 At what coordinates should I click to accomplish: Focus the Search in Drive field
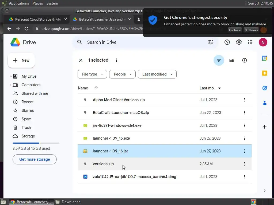(x=145, y=42)
